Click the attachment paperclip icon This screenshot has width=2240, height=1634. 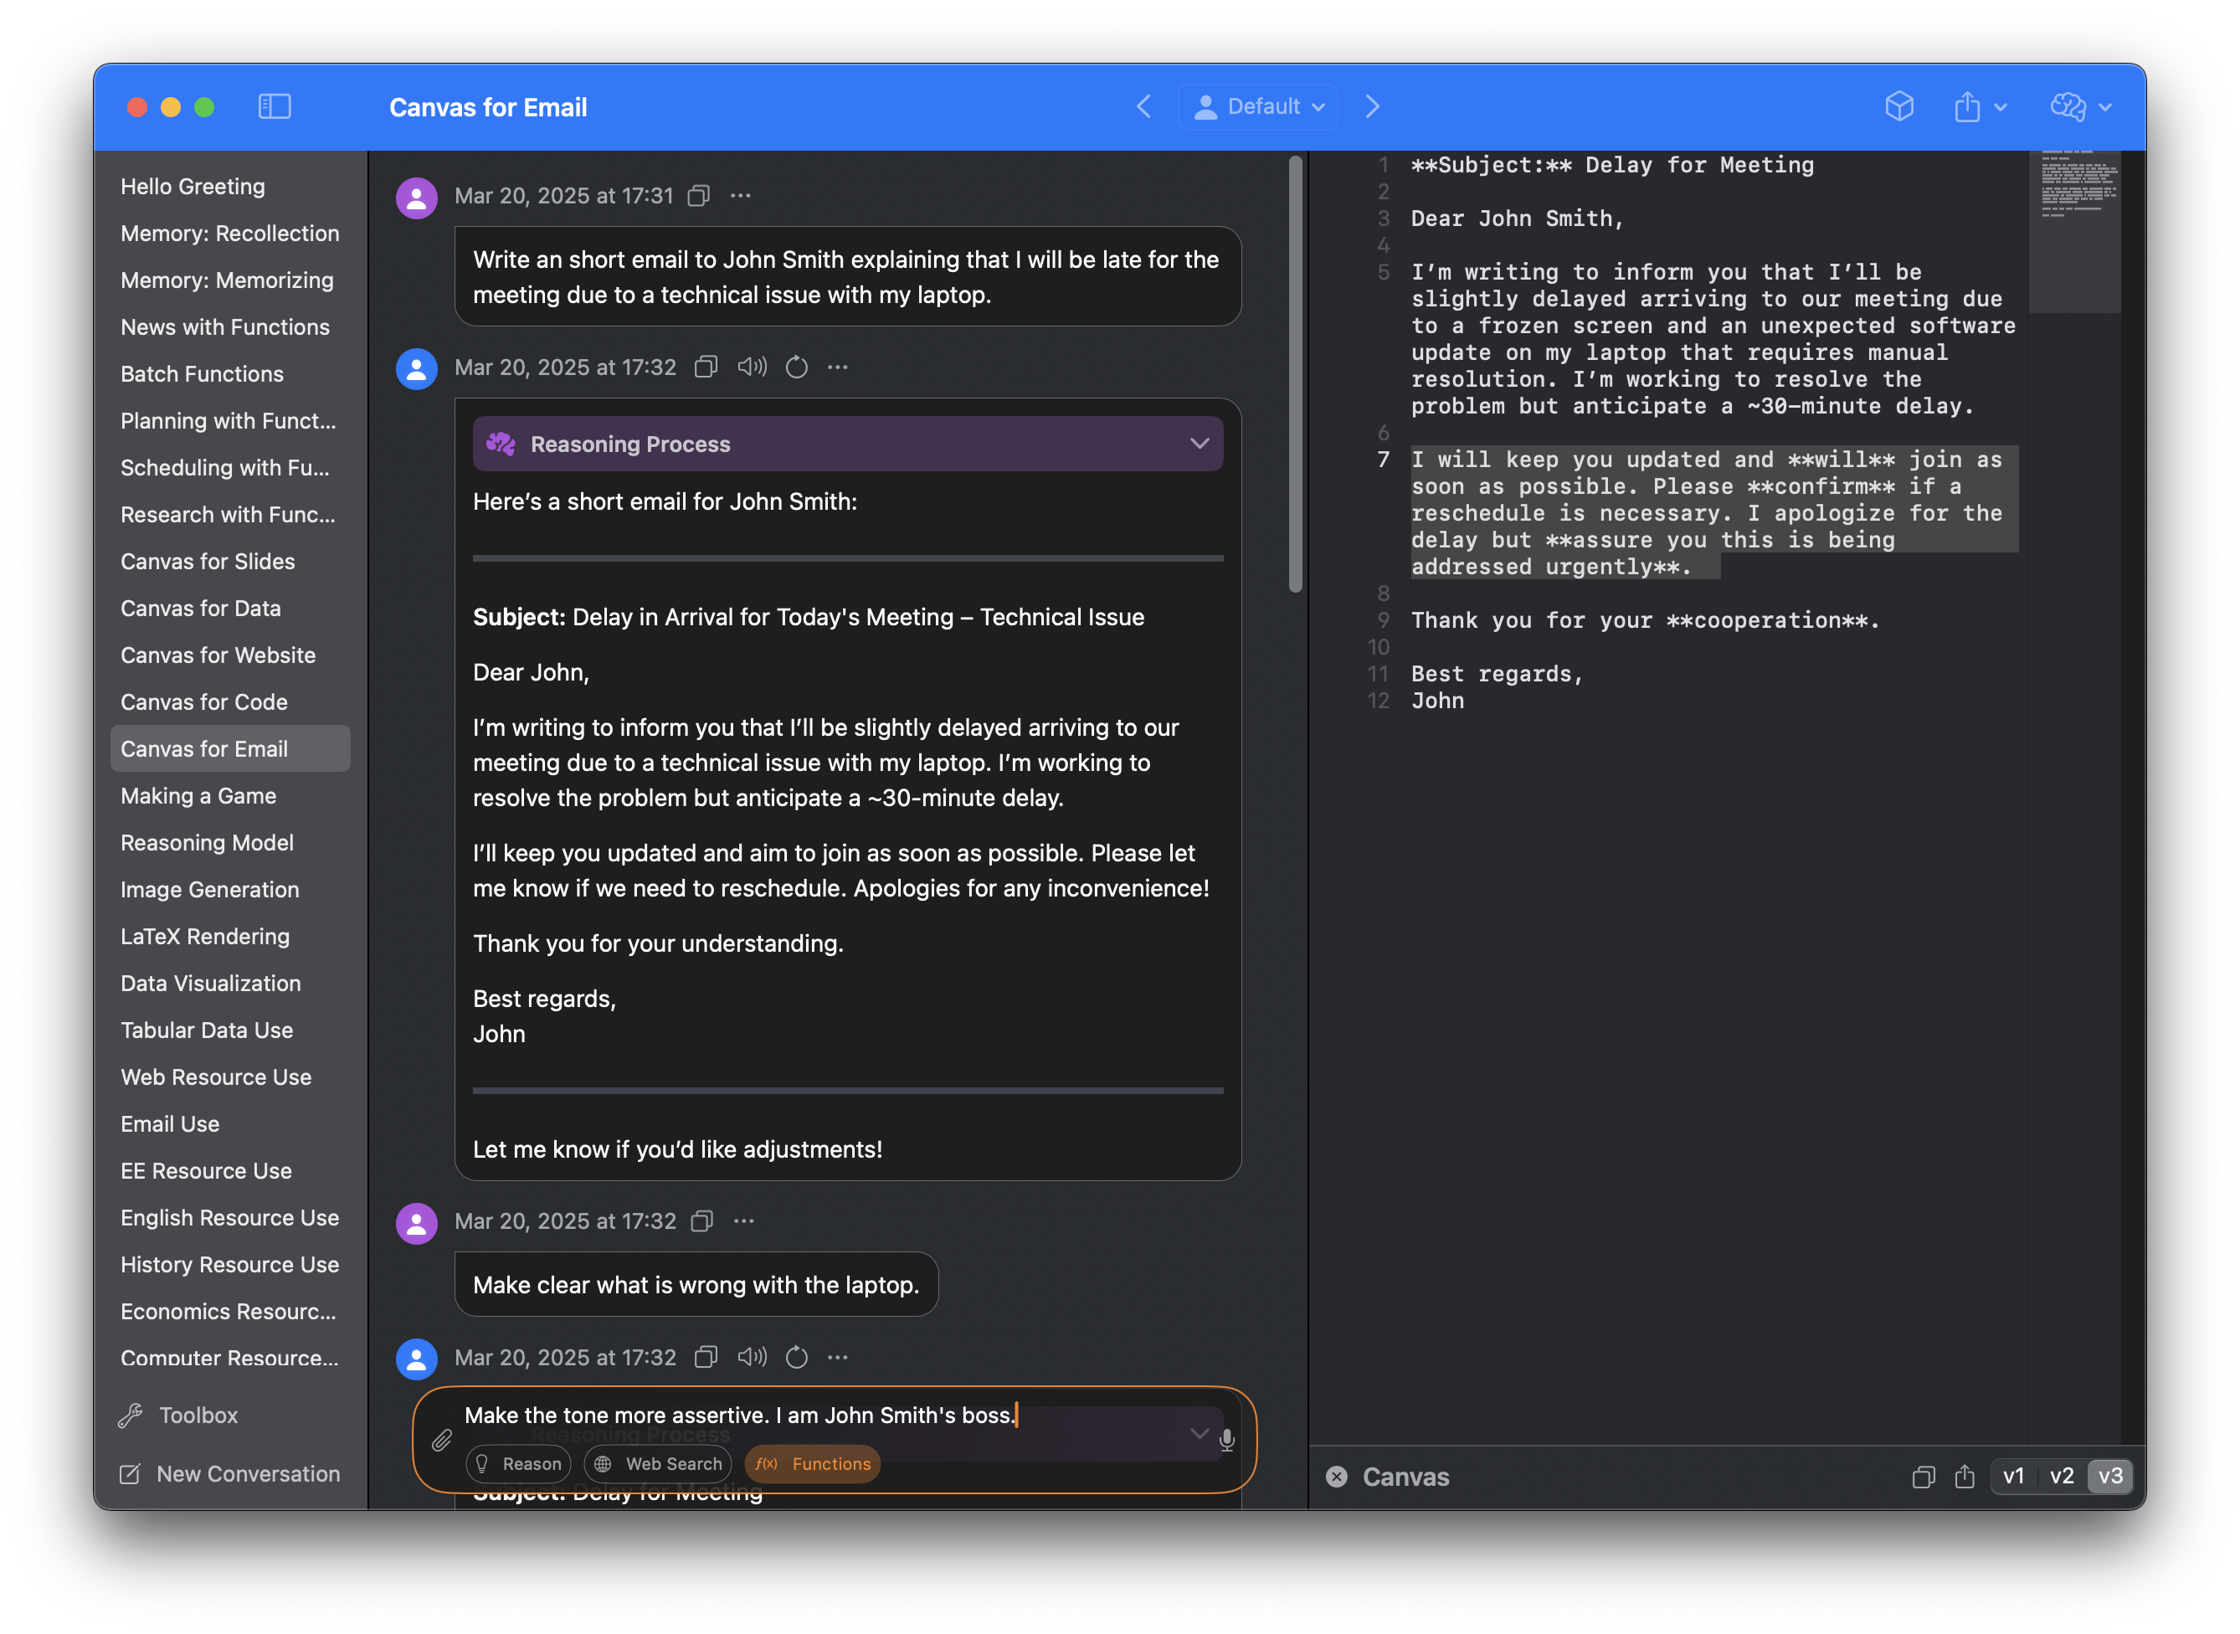point(442,1441)
